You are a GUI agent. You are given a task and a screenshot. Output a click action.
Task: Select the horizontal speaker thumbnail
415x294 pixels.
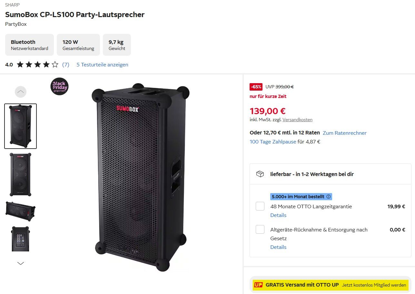click(20, 211)
